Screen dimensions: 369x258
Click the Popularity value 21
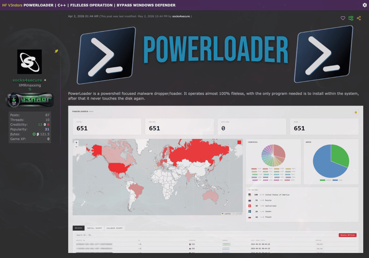47,129
